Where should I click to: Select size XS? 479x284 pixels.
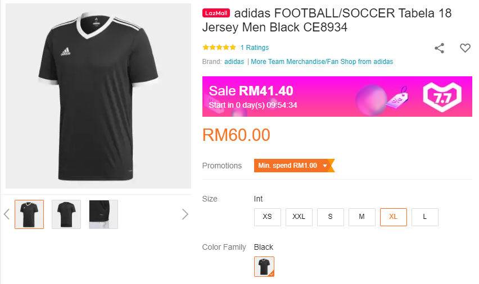tap(268, 217)
